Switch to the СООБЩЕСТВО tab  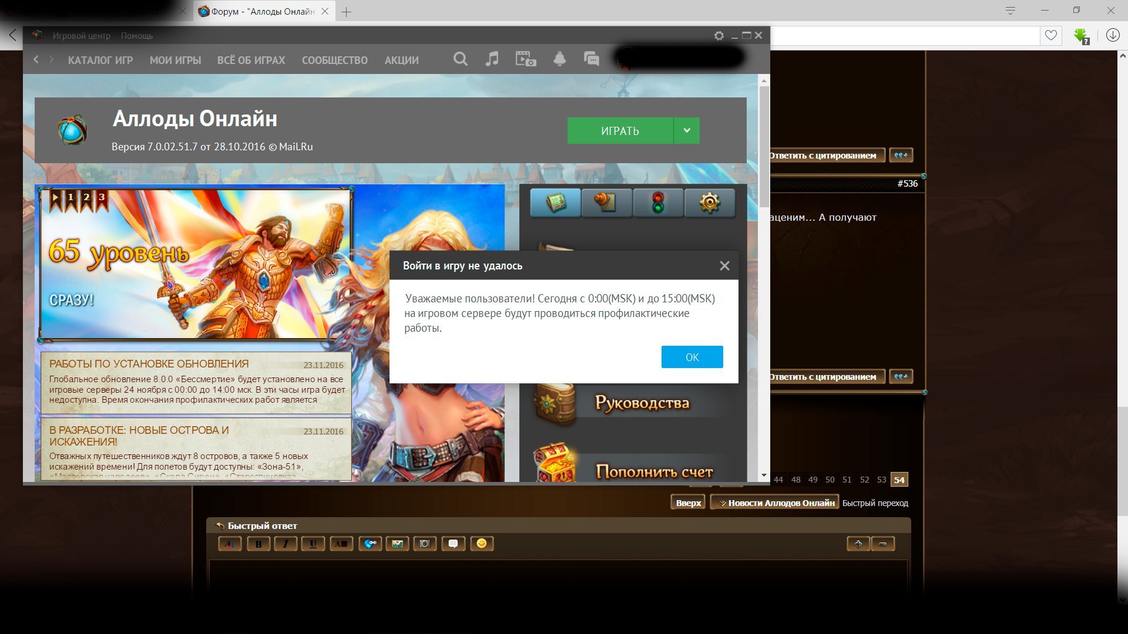(335, 60)
